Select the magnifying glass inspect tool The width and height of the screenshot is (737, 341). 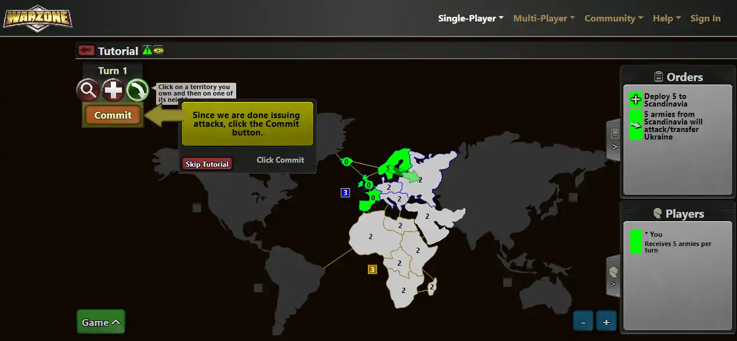[x=88, y=90]
